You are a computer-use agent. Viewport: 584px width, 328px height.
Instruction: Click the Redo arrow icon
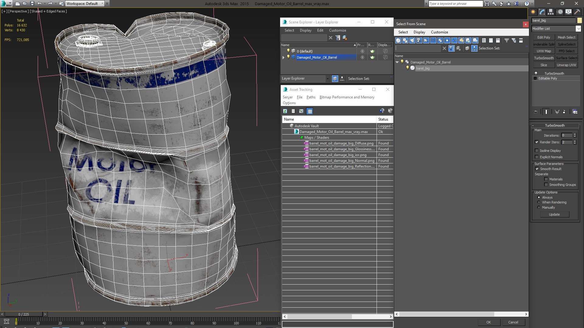coord(50,4)
